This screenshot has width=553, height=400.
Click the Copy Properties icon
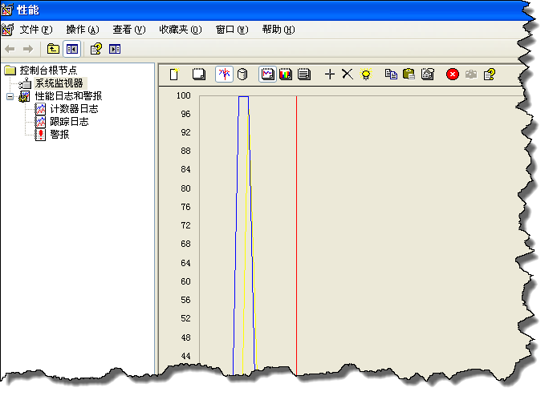tap(391, 75)
